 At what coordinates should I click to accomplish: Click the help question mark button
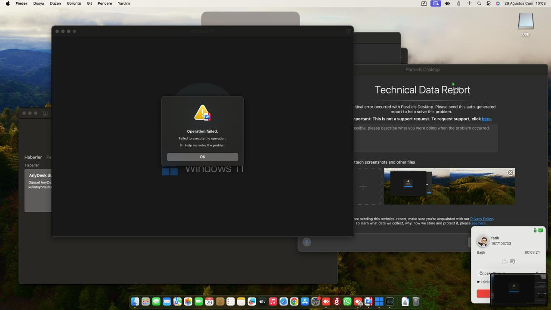point(306,242)
